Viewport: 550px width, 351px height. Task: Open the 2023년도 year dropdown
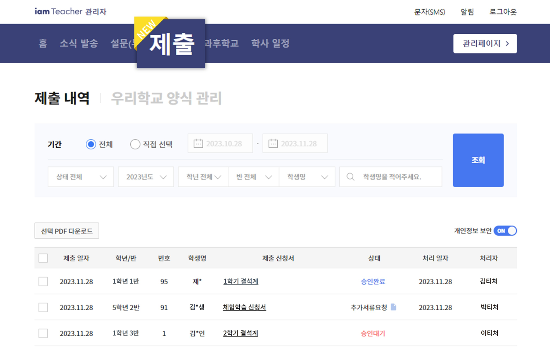[146, 177]
